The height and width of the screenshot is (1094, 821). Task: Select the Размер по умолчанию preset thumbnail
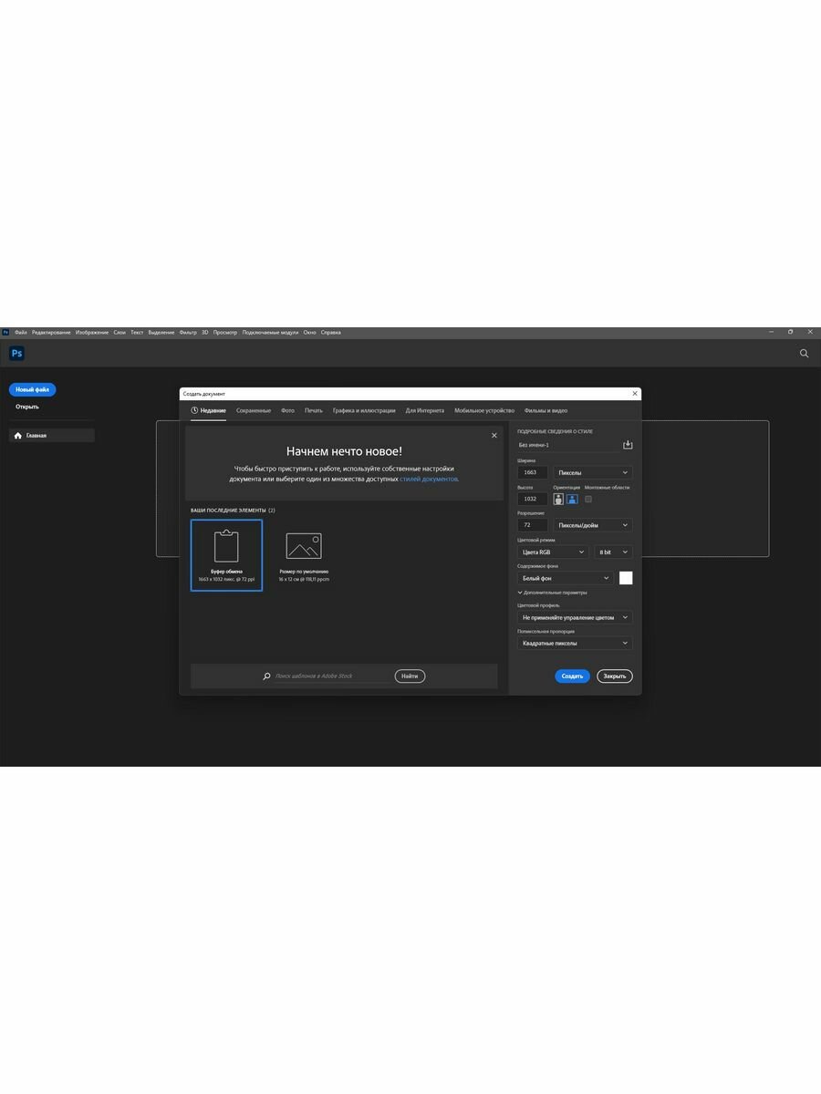click(x=304, y=555)
